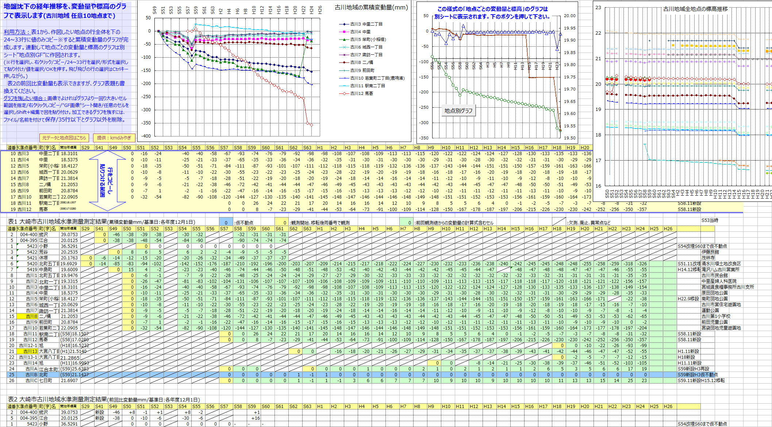Screen dimensions: 772x427
Task: Click the blue 仮不動点 legend color cell
Action: pos(226,222)
